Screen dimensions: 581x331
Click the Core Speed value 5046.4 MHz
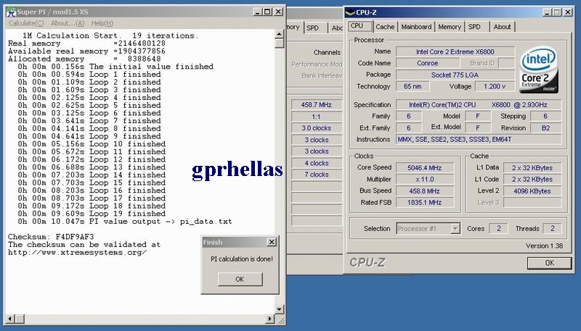pos(425,168)
